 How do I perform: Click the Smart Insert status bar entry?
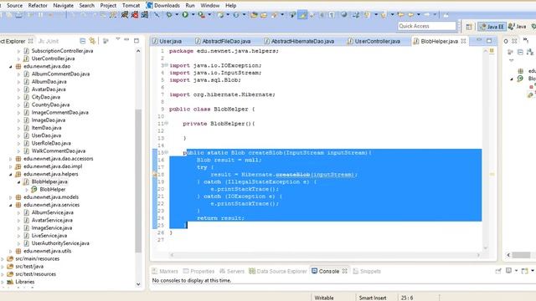372,298
